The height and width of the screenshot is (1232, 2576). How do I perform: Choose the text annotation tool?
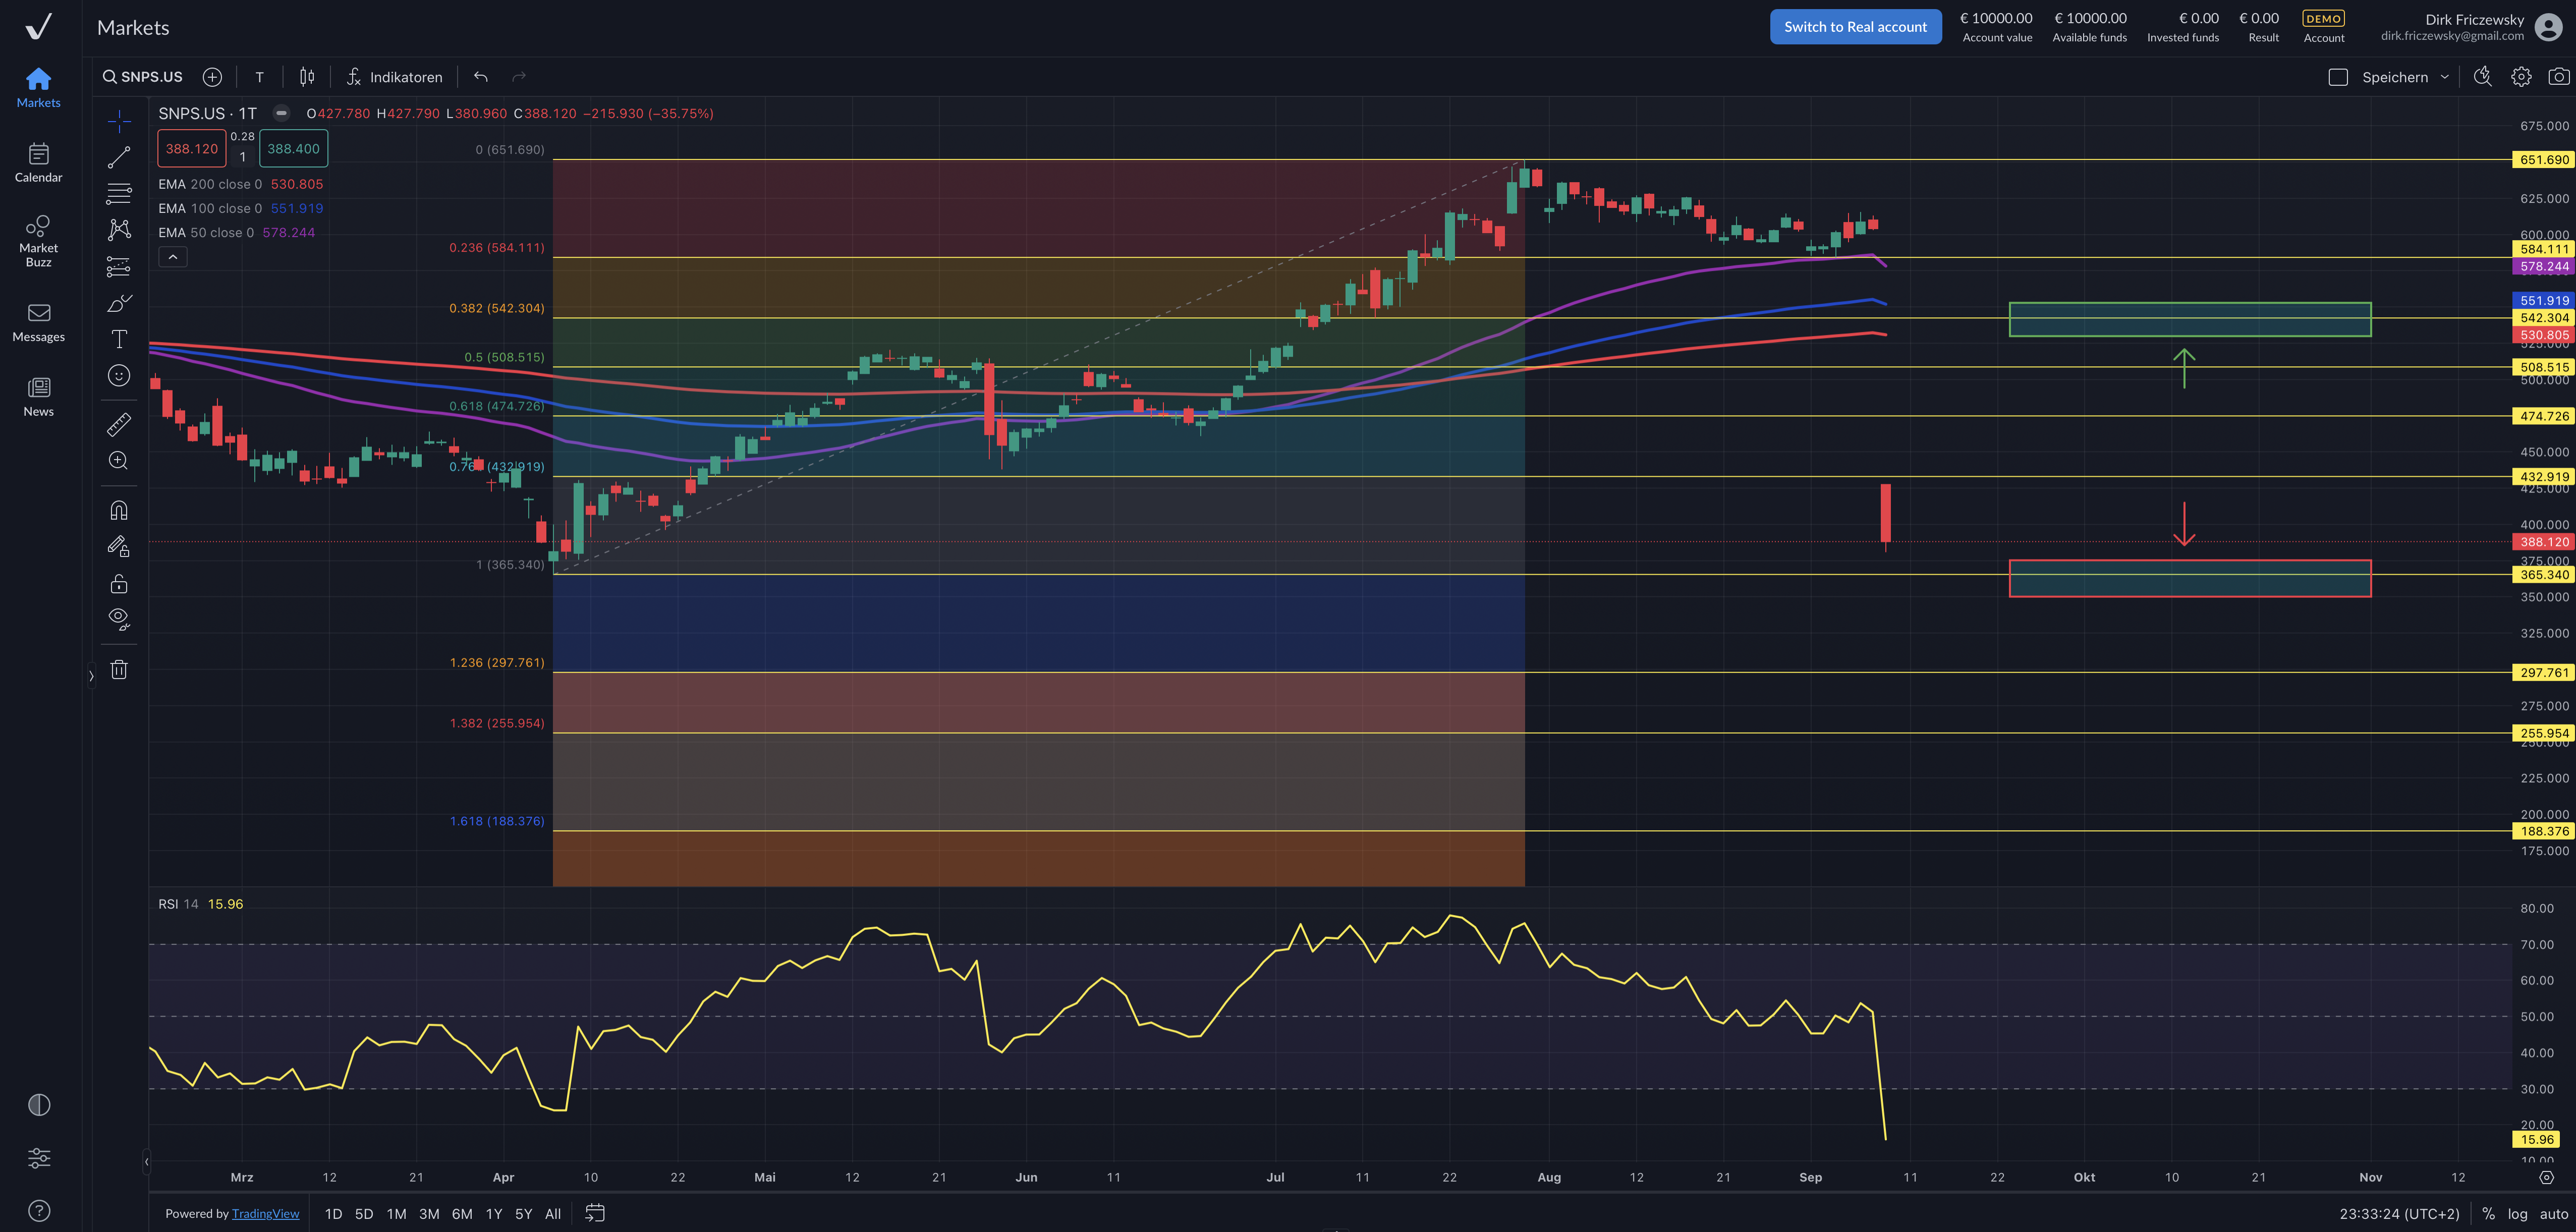coord(119,340)
